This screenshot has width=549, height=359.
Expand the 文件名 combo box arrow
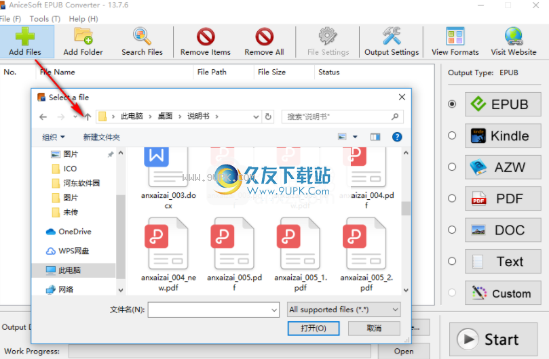click(273, 310)
